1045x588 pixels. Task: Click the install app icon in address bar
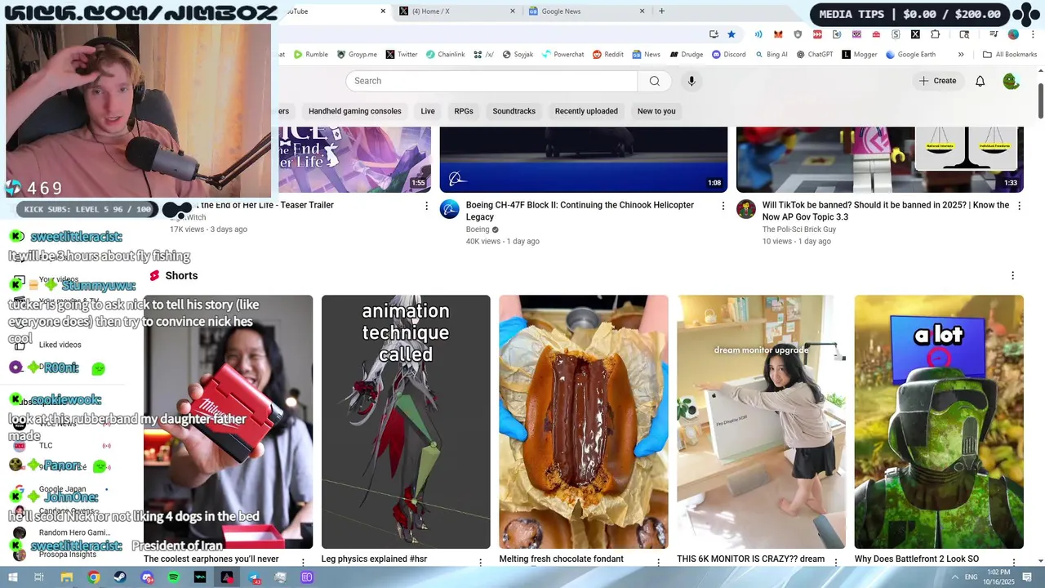pyautogui.click(x=714, y=34)
